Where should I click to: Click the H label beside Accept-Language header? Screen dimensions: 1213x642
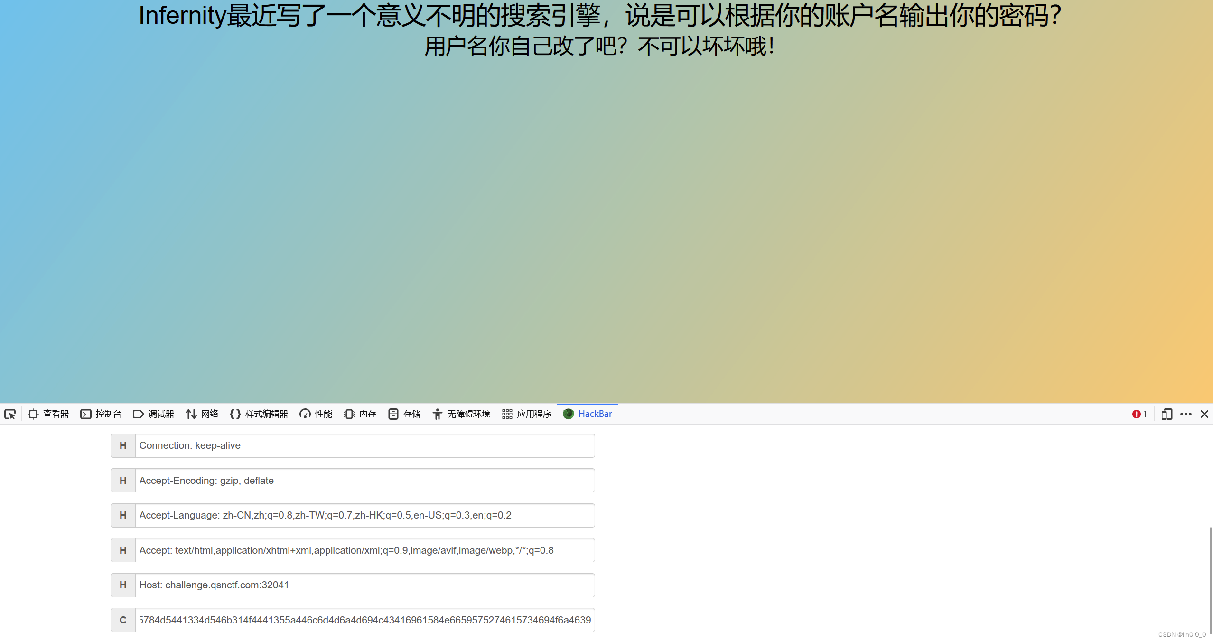click(123, 515)
